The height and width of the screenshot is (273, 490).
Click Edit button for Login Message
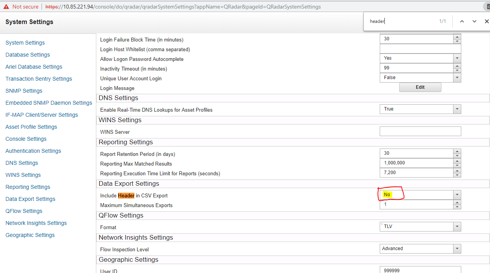[x=420, y=87]
